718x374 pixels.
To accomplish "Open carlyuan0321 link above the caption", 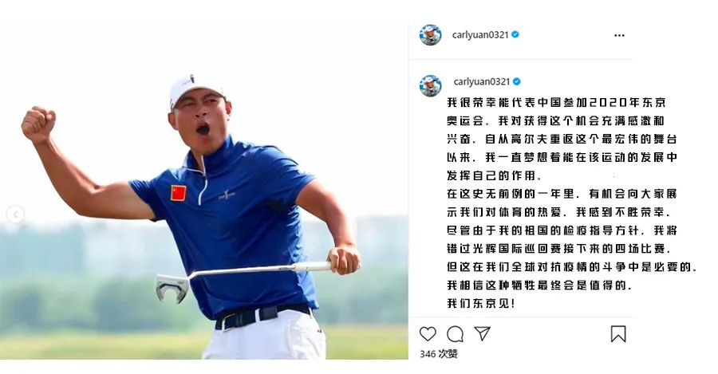I will point(481,81).
